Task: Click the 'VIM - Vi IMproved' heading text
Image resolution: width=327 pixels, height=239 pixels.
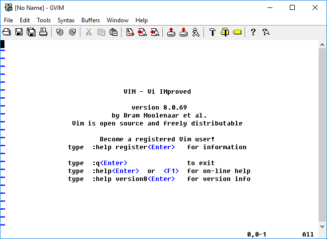Action: point(157,92)
